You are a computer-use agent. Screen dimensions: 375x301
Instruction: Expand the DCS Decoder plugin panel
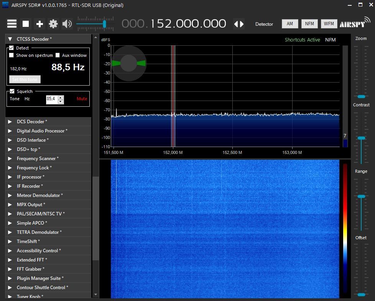coord(10,122)
